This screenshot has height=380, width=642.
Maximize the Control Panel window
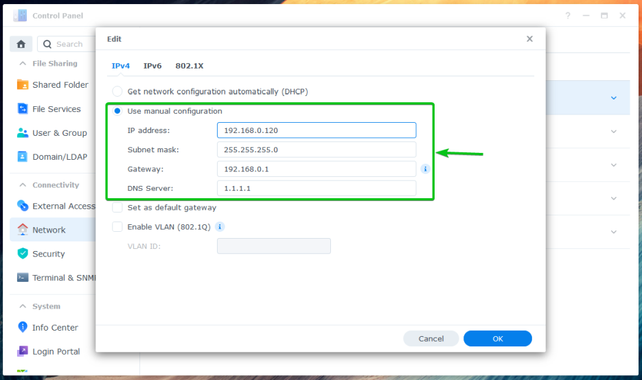pos(604,16)
